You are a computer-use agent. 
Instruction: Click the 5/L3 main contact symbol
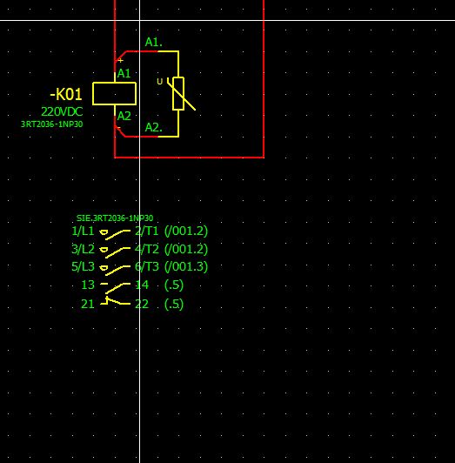[x=115, y=269]
